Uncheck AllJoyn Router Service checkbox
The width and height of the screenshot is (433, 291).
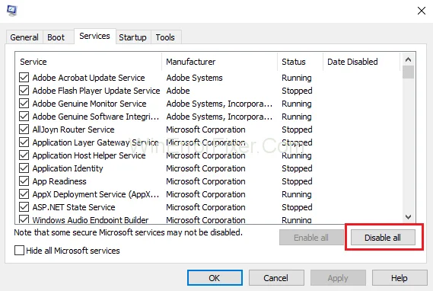pos(24,130)
